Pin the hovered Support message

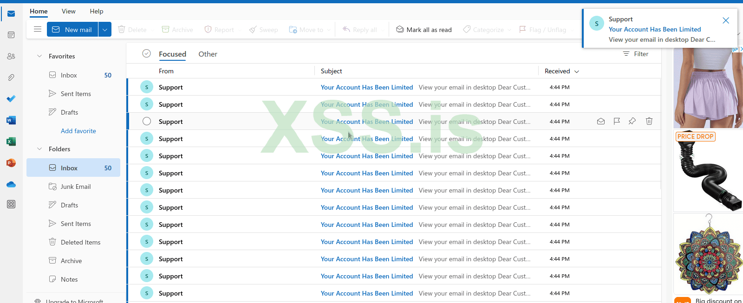coord(632,122)
